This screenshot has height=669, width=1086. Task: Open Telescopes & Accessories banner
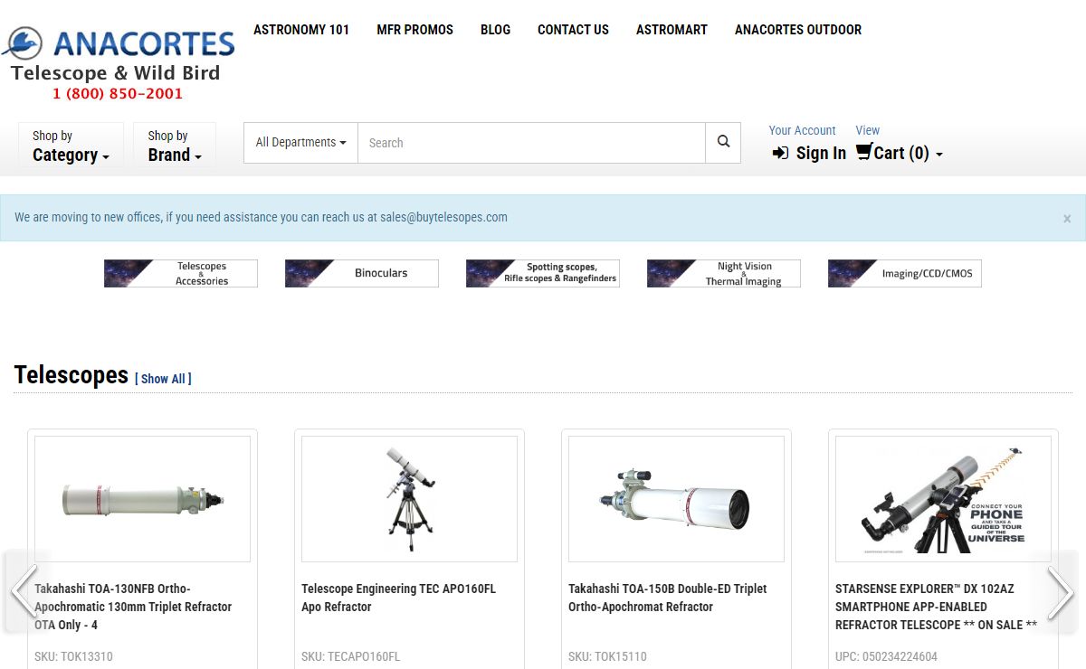click(181, 273)
